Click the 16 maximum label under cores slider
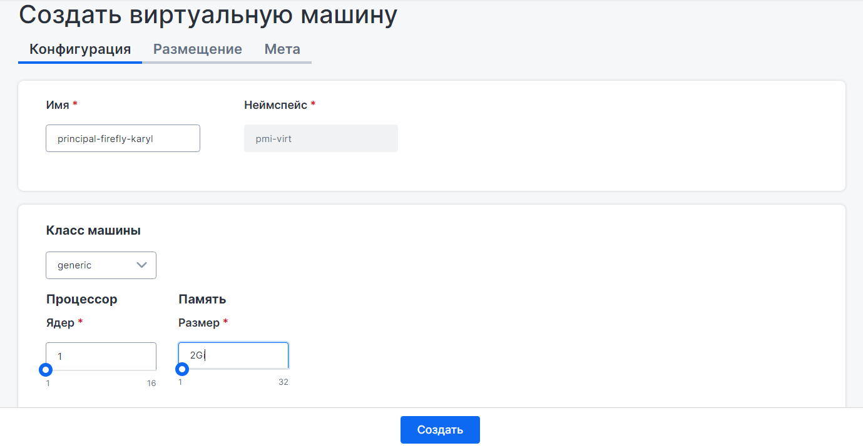This screenshot has width=863, height=448. (151, 384)
